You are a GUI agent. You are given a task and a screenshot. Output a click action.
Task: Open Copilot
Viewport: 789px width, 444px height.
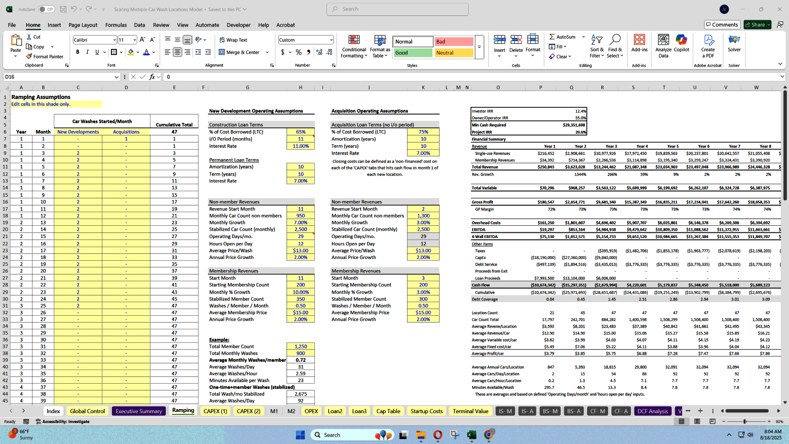(x=681, y=43)
